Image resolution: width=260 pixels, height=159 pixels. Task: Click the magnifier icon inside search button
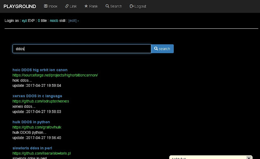coord(156,49)
